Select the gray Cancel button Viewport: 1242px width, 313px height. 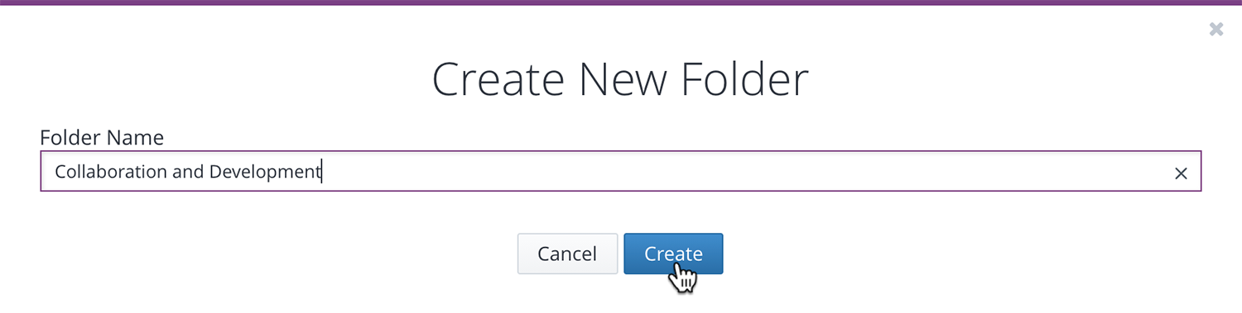pos(567,254)
